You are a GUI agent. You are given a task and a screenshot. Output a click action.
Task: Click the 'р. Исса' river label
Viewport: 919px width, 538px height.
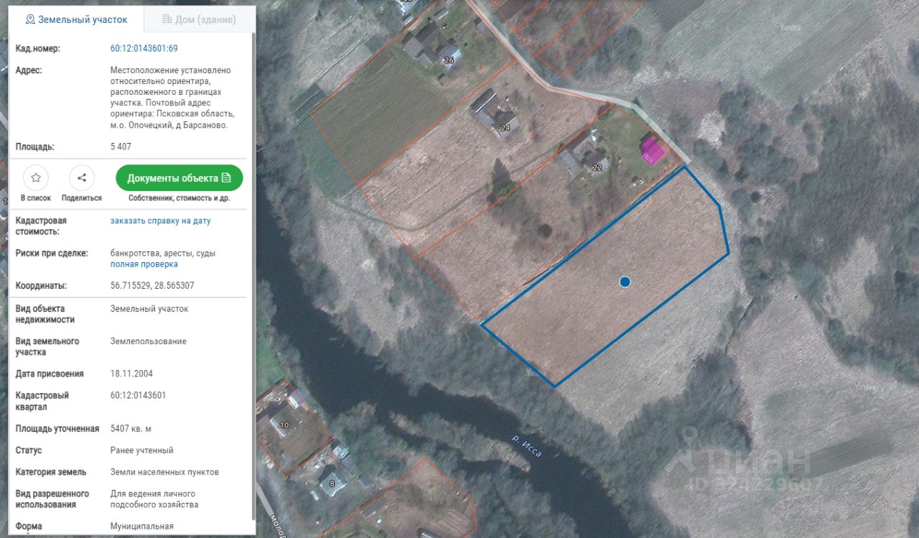point(526,445)
